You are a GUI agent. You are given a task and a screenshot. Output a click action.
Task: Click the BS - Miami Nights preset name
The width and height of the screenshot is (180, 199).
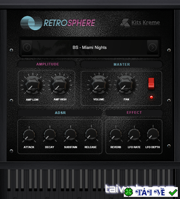[90, 48]
